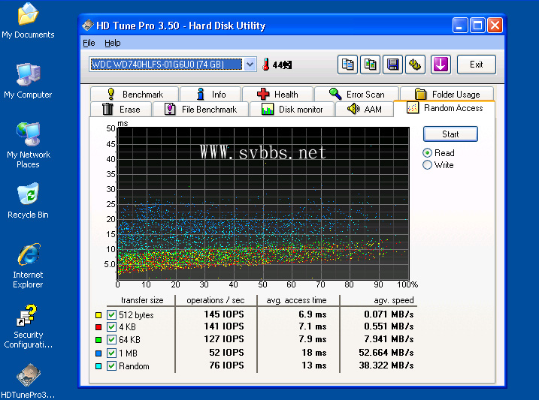Click the temperature thermometer indicator
The image size is (539, 400).
tap(266, 65)
